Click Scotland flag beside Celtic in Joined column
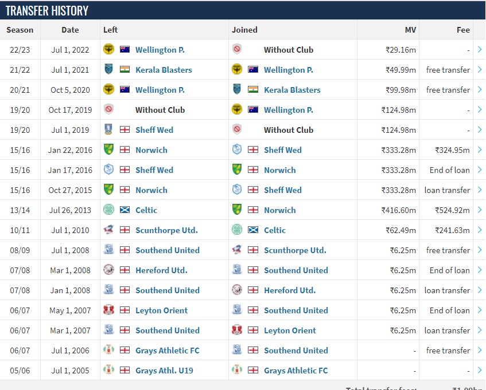Viewport: 486px width, 390px height. (x=253, y=230)
